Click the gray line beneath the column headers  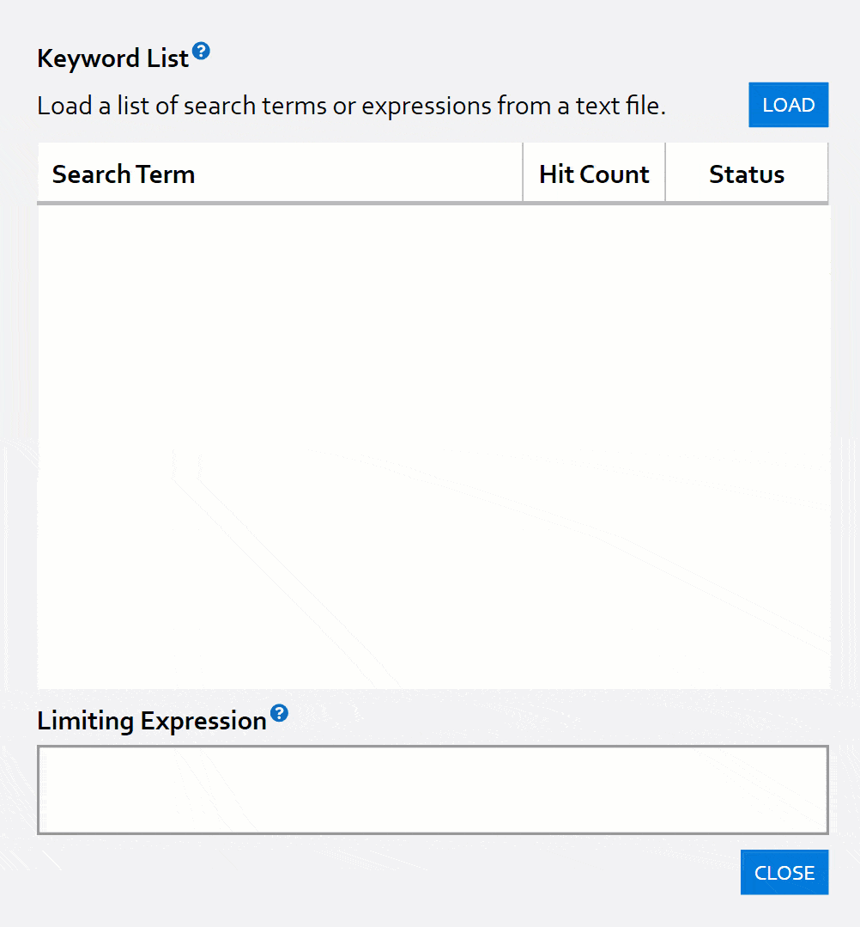(x=433, y=204)
